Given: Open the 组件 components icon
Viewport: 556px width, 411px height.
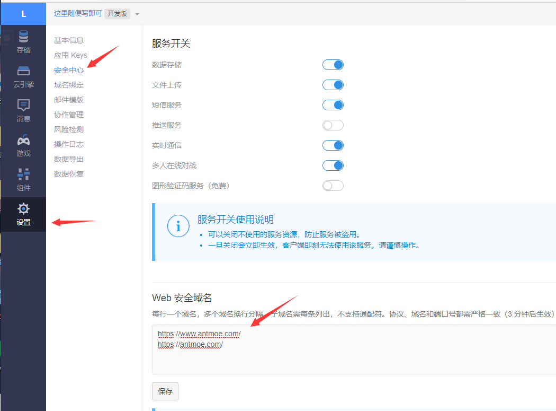Looking at the screenshot, I should coord(23,174).
